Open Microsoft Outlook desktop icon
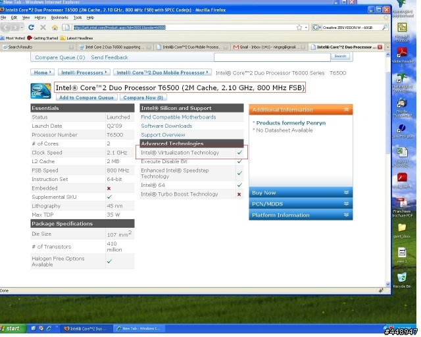Viewport: 421px width, 337px height. coord(402,32)
